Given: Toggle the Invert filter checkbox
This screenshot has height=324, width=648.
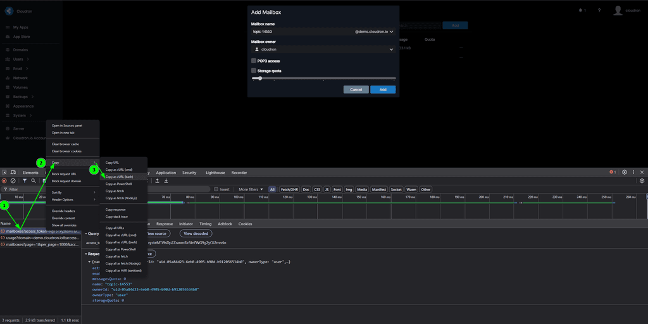Looking at the screenshot, I should click(x=216, y=189).
